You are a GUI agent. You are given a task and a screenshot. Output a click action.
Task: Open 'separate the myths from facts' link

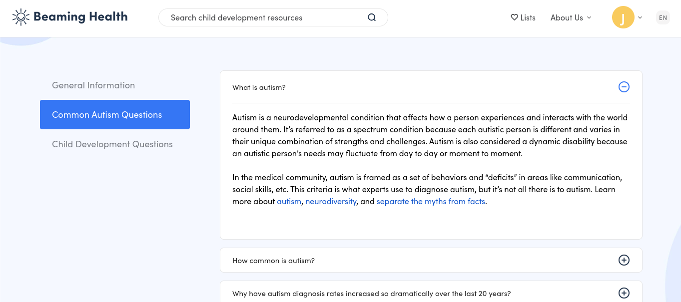tap(431, 202)
